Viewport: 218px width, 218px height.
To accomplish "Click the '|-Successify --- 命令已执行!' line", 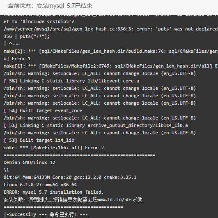I will point(46,214).
